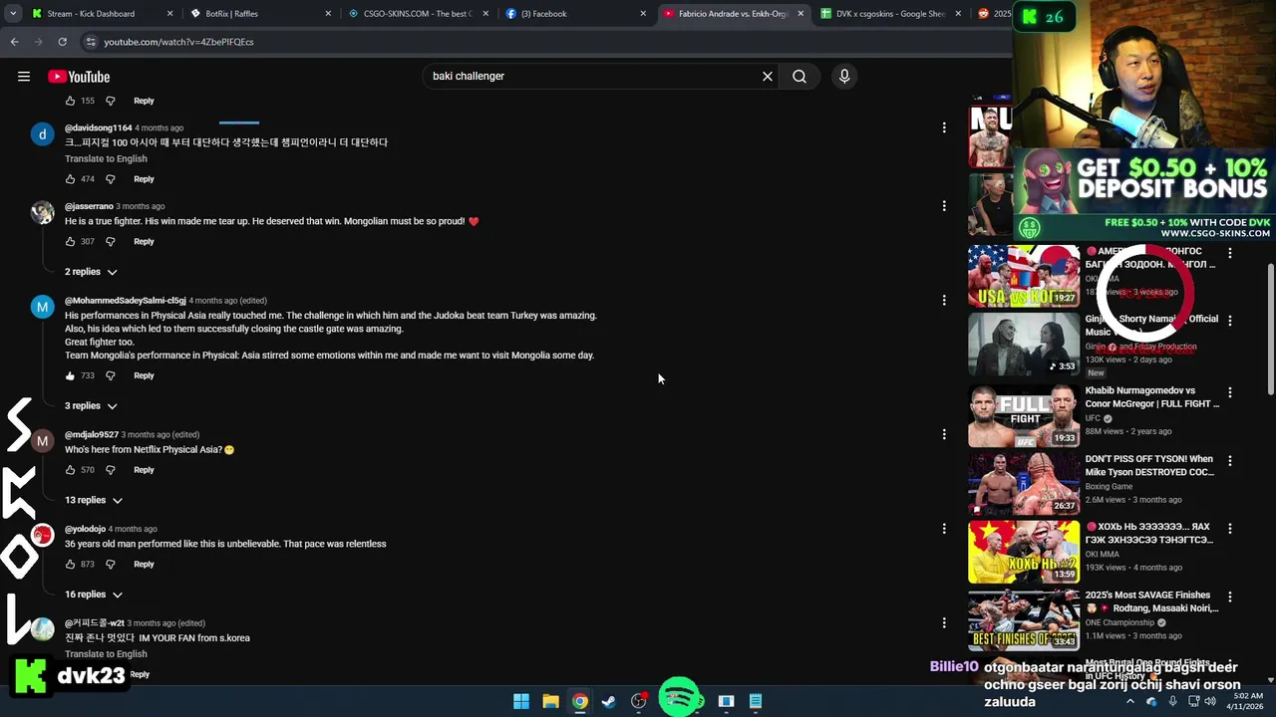Reply to @MohammedSadeySalmi's comment
The image size is (1276, 717).
click(144, 376)
